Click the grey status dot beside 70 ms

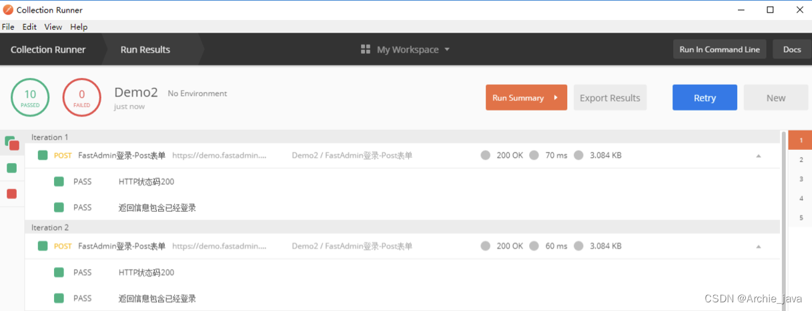(x=534, y=155)
